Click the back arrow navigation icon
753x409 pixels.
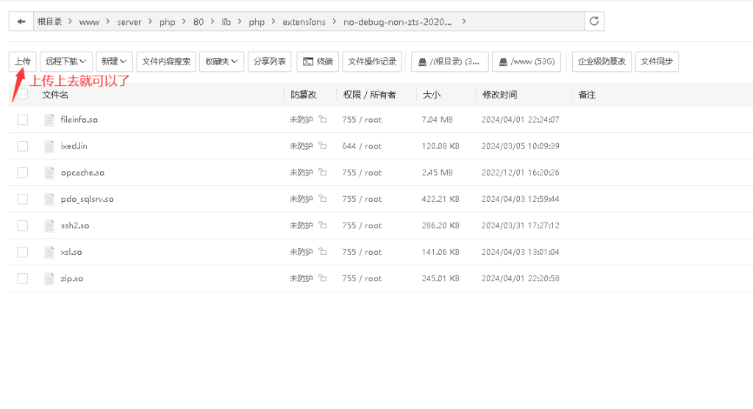[21, 22]
